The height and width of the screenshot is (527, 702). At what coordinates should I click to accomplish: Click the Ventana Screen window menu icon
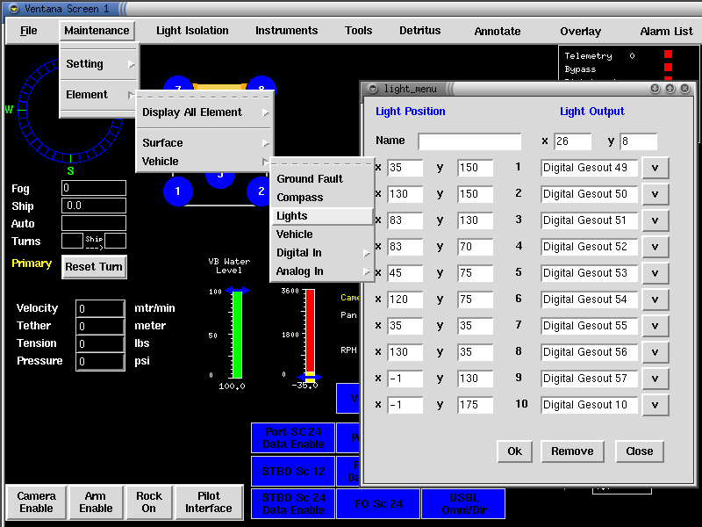click(14, 9)
